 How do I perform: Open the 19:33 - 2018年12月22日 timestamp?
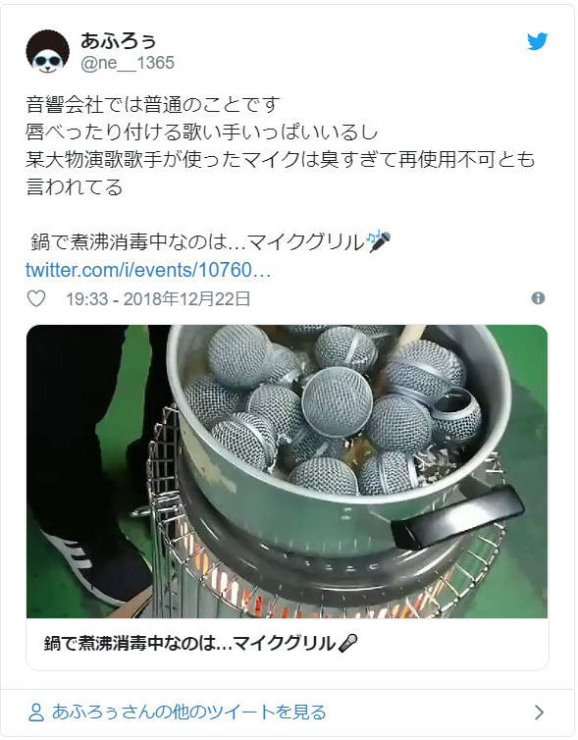click(158, 298)
